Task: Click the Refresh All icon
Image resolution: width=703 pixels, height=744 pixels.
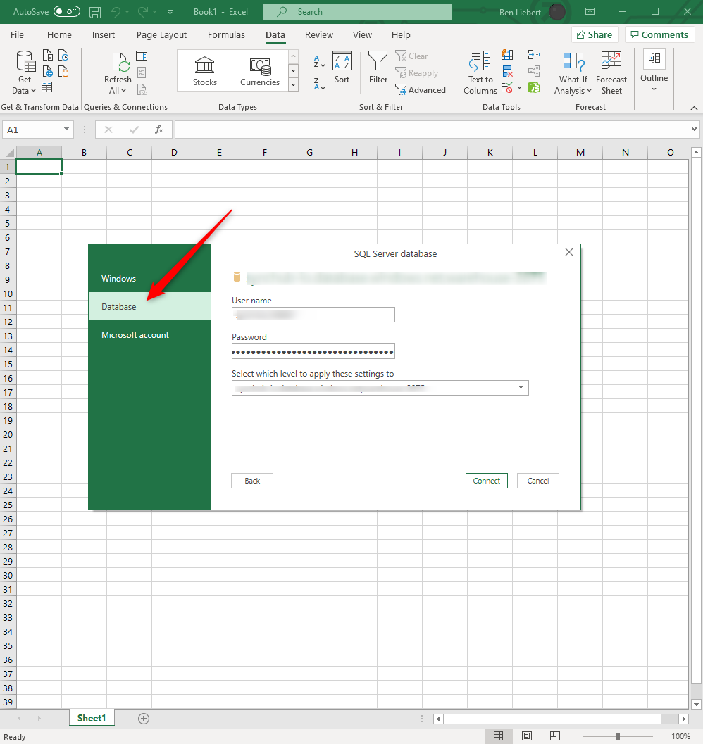Action: [x=118, y=72]
